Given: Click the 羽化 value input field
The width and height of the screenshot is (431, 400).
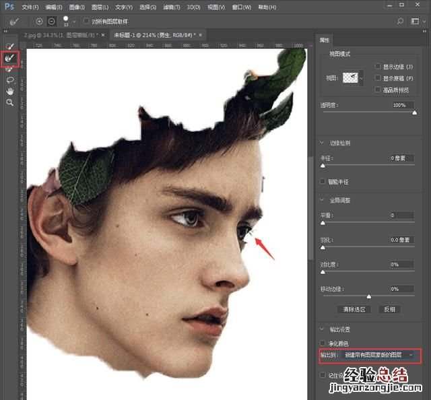Looking at the screenshot, I should click(x=403, y=240).
